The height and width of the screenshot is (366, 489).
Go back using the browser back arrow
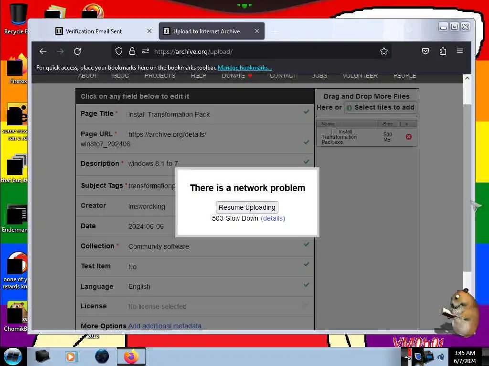tap(43, 51)
